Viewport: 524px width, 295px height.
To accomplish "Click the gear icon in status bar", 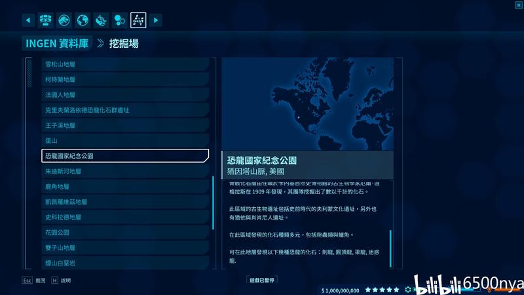I will [407, 290].
